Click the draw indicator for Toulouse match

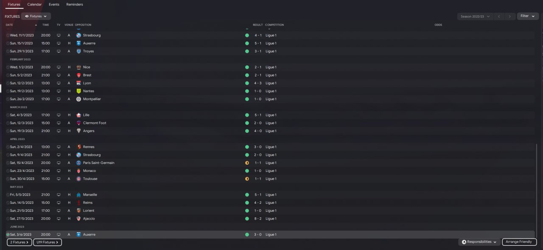(247, 179)
